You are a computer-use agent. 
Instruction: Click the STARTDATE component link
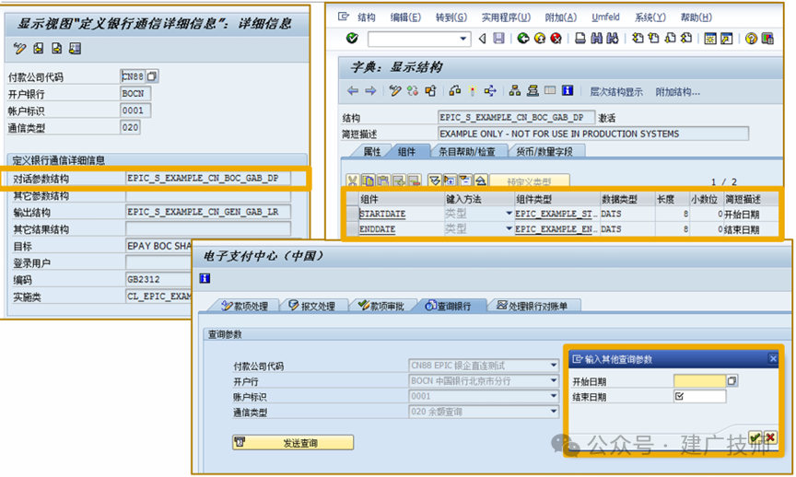pos(382,214)
